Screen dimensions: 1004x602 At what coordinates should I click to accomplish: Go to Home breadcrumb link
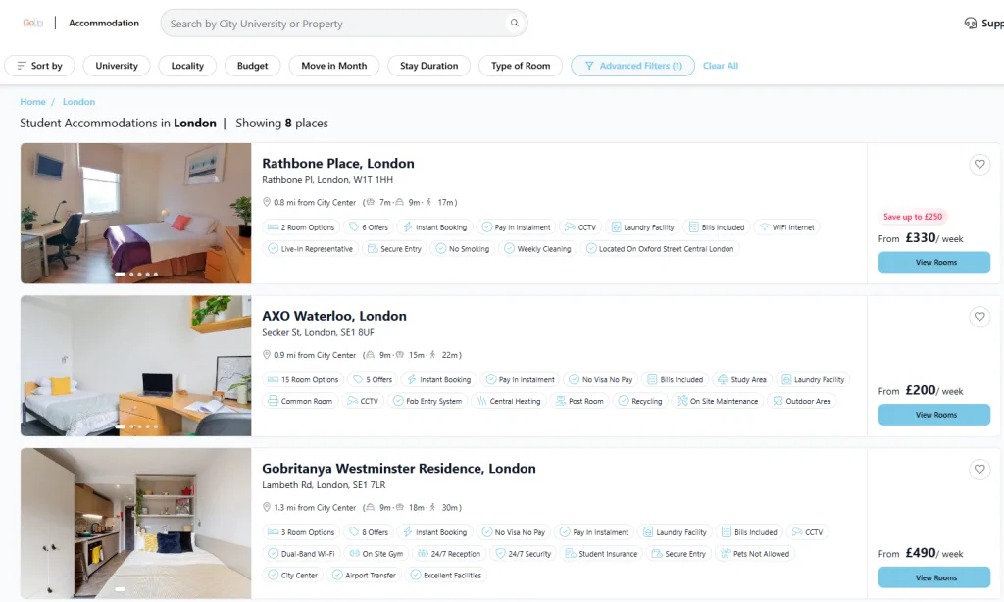pos(33,102)
